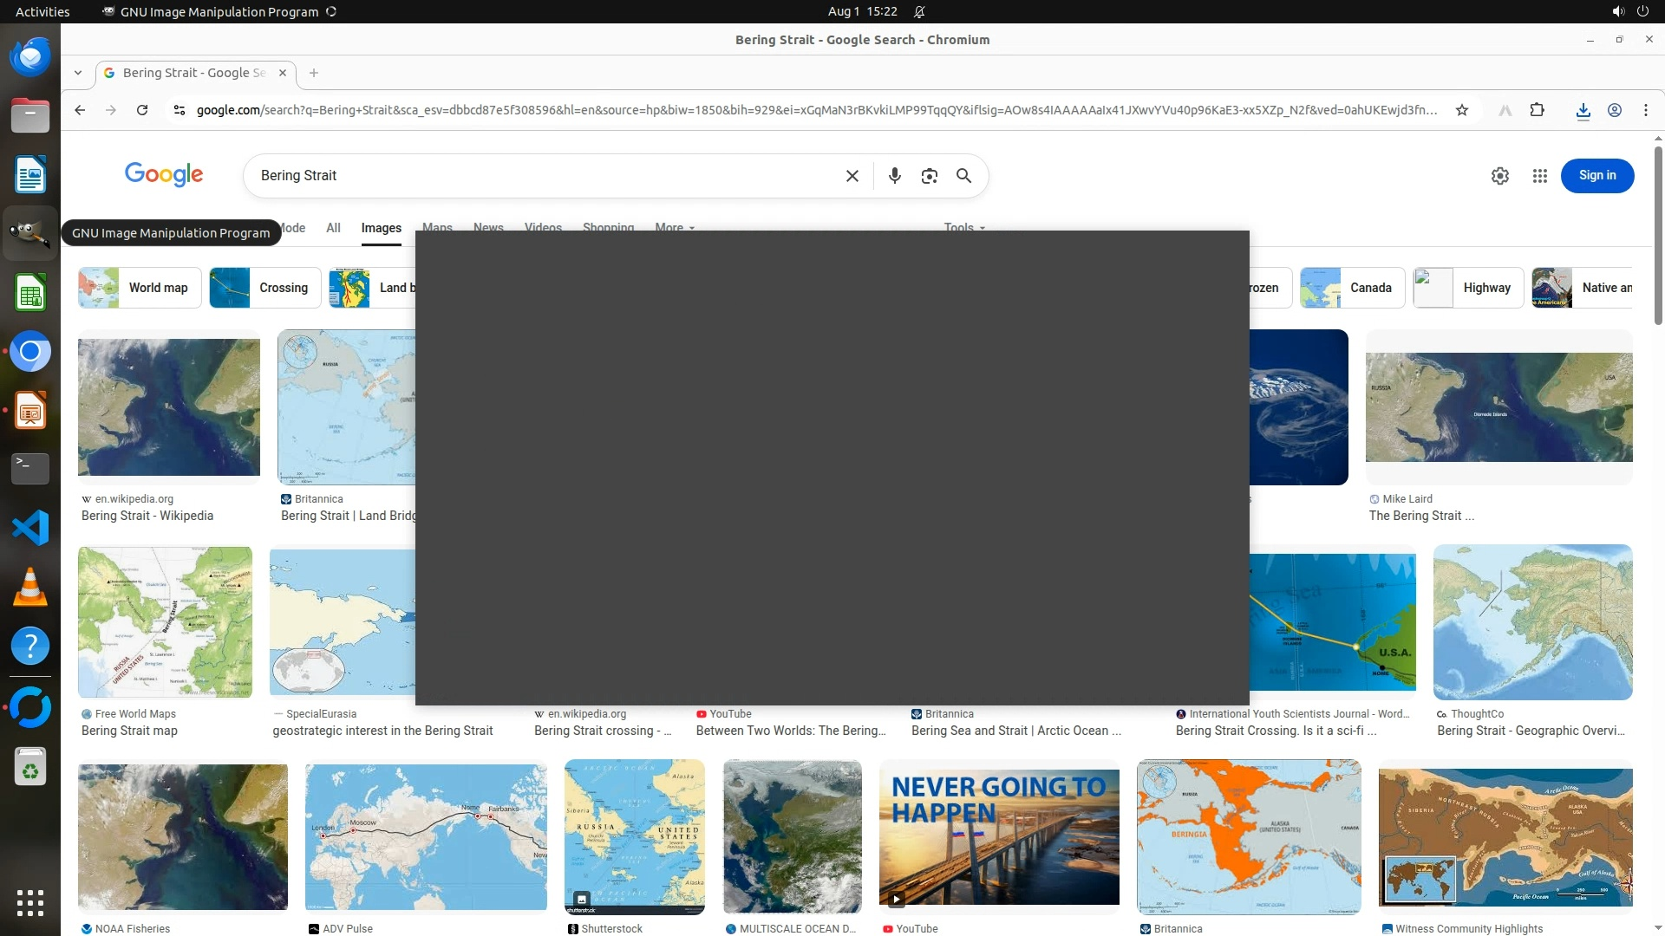Bookmark this page with star
This screenshot has width=1665, height=936.
pyautogui.click(x=1462, y=110)
